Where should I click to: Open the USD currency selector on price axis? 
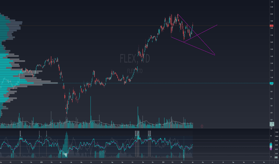(x=272, y=2)
